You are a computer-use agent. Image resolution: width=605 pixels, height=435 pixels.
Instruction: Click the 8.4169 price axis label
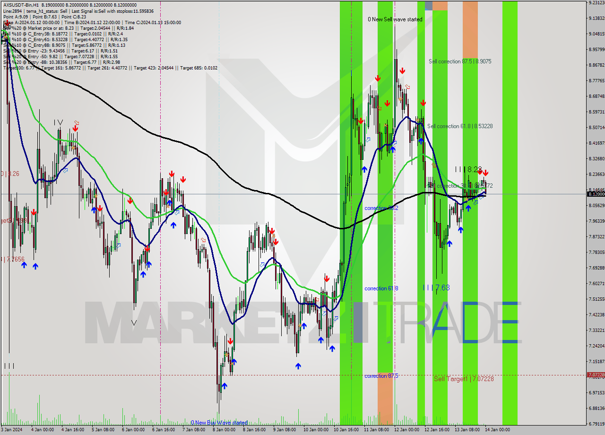point(596,143)
